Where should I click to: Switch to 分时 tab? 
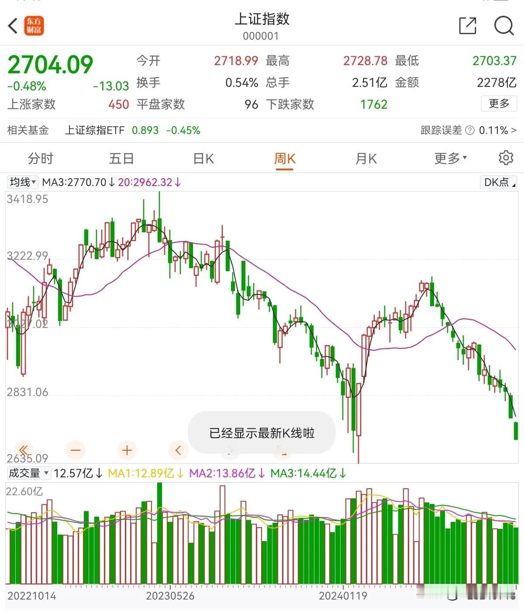tap(41, 158)
